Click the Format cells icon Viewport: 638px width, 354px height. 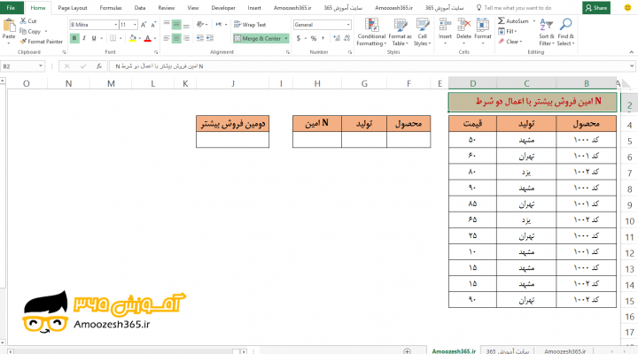click(483, 25)
